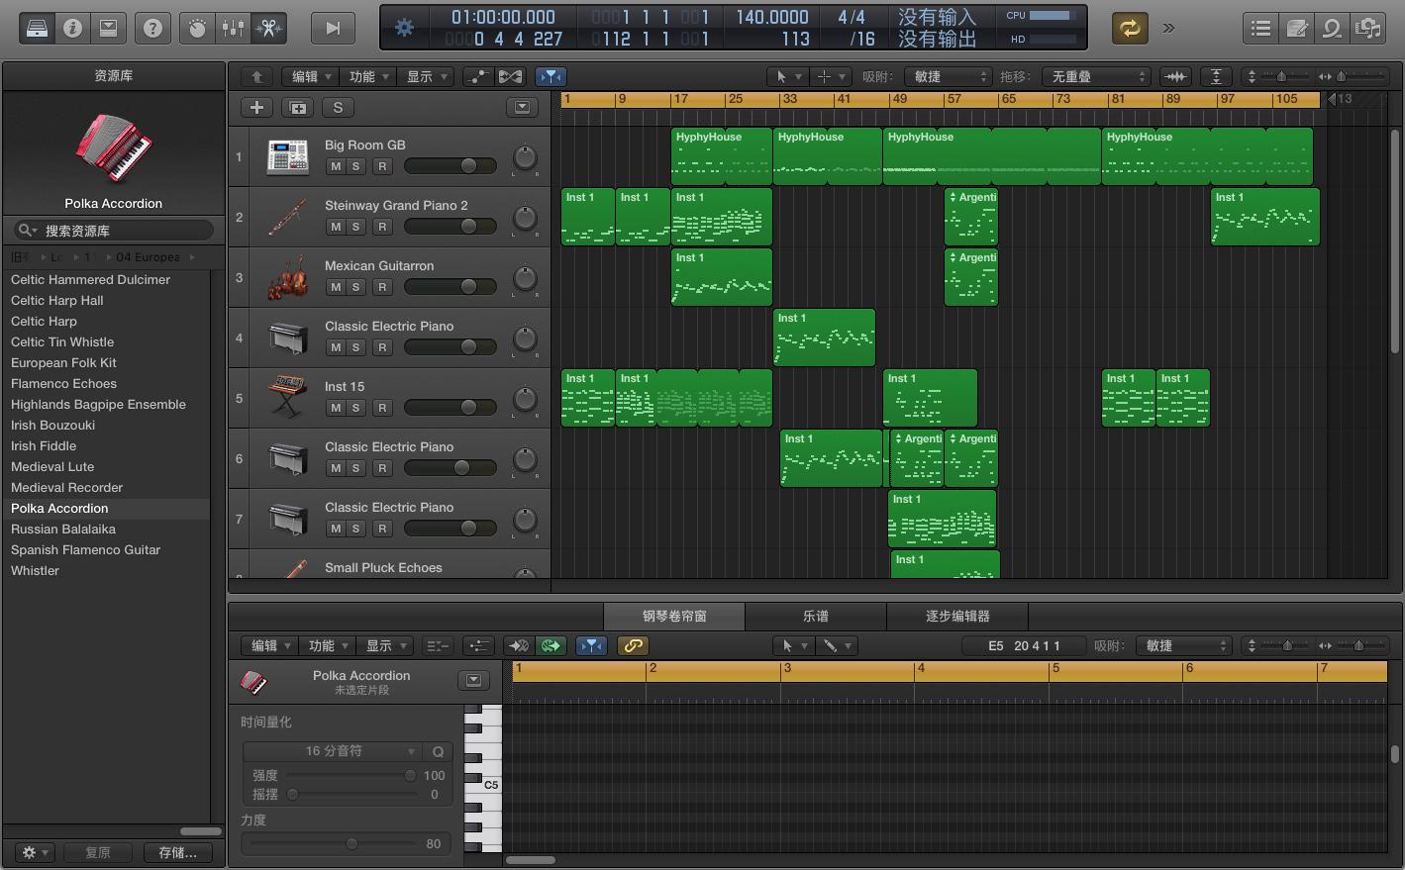Open tracks area 功能 menu
The image size is (1405, 870).
point(368,76)
